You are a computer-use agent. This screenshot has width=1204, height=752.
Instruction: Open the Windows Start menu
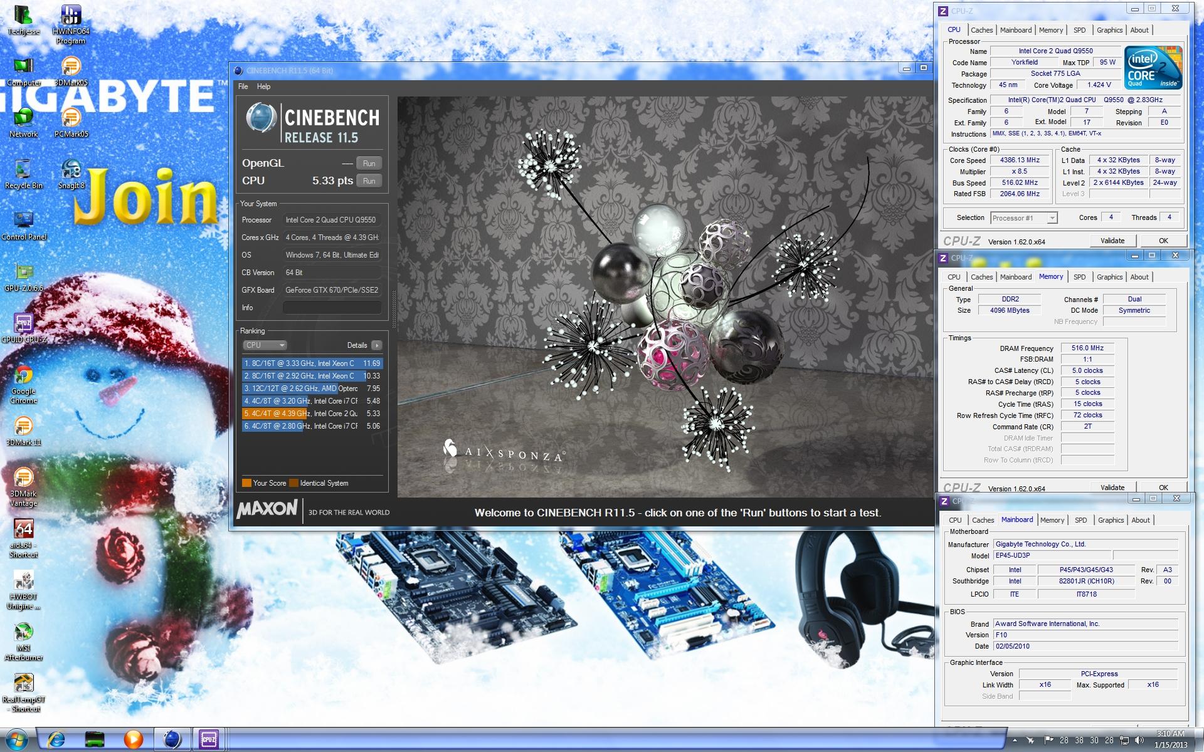(16, 739)
